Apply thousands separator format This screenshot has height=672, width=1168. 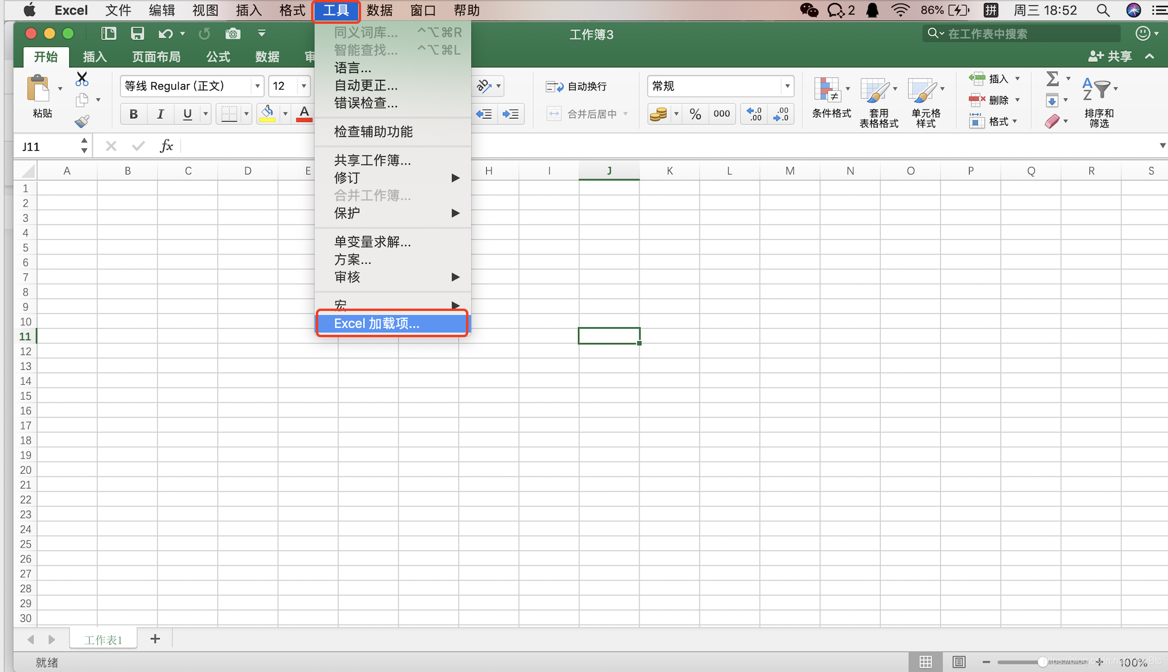click(722, 114)
